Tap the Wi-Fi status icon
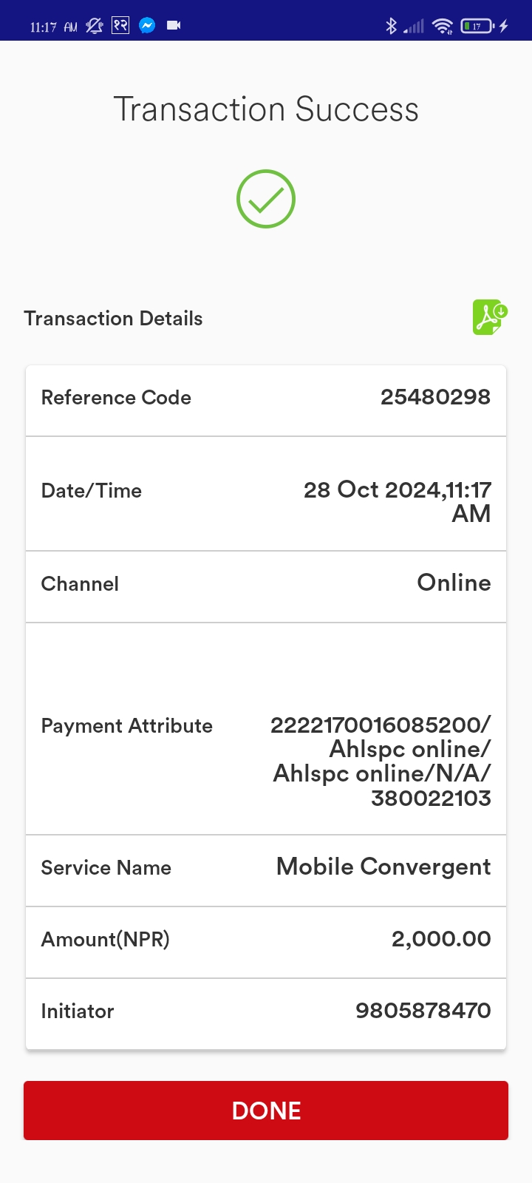The width and height of the screenshot is (532, 1183). 443,26
